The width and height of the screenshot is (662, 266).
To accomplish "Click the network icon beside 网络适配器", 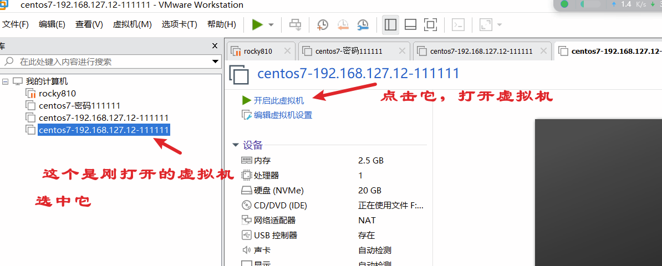I will (x=246, y=221).
